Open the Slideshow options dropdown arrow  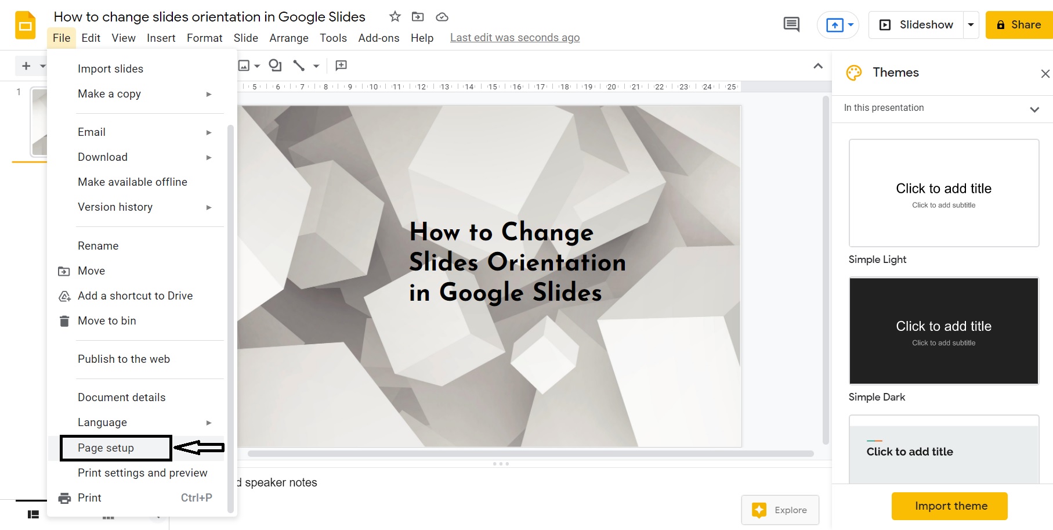[x=971, y=25]
